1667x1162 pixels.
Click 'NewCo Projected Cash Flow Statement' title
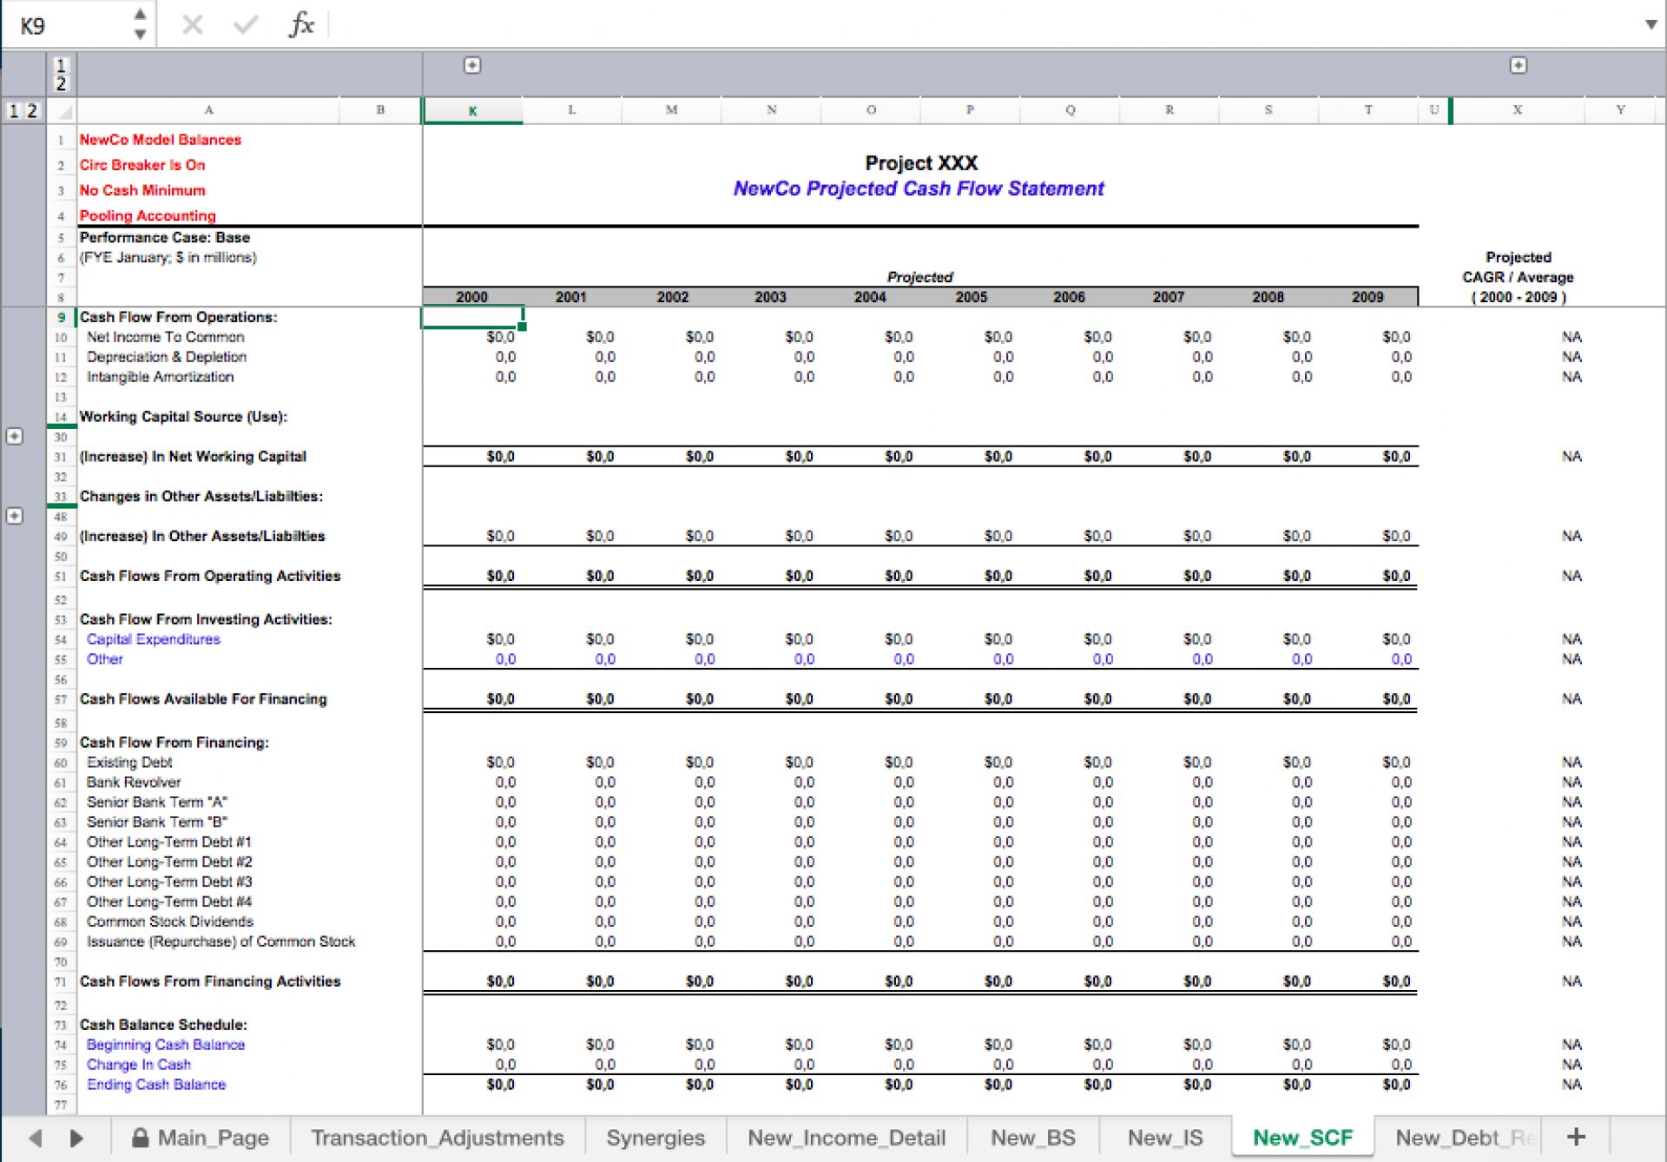point(919,188)
